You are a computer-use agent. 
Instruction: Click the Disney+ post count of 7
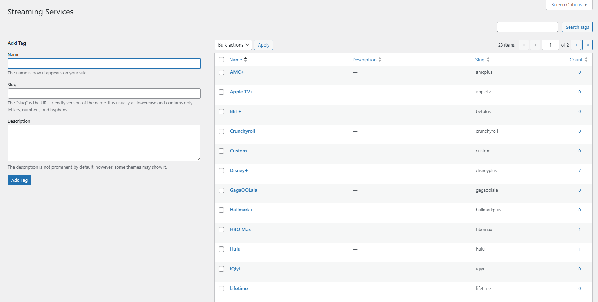[x=579, y=170]
